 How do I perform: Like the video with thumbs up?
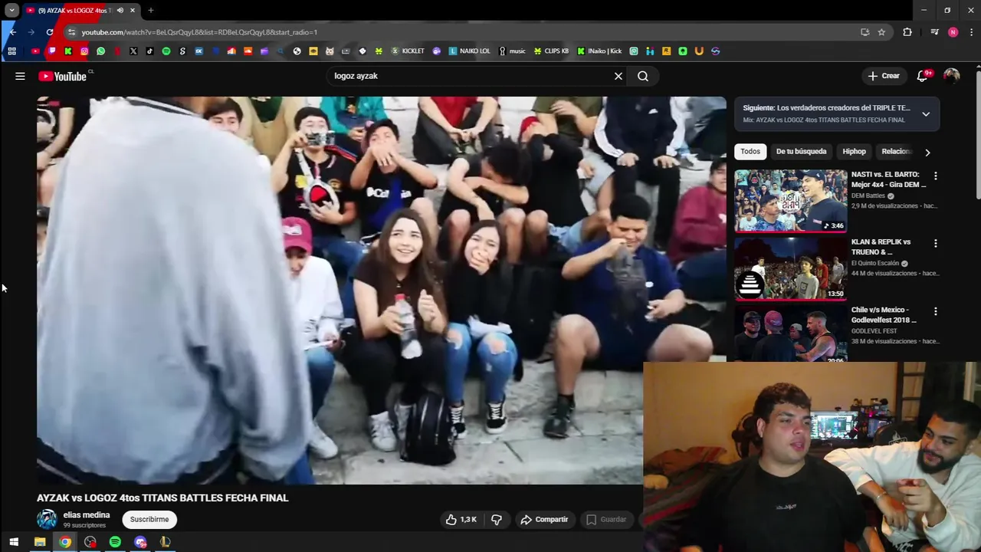(x=461, y=519)
